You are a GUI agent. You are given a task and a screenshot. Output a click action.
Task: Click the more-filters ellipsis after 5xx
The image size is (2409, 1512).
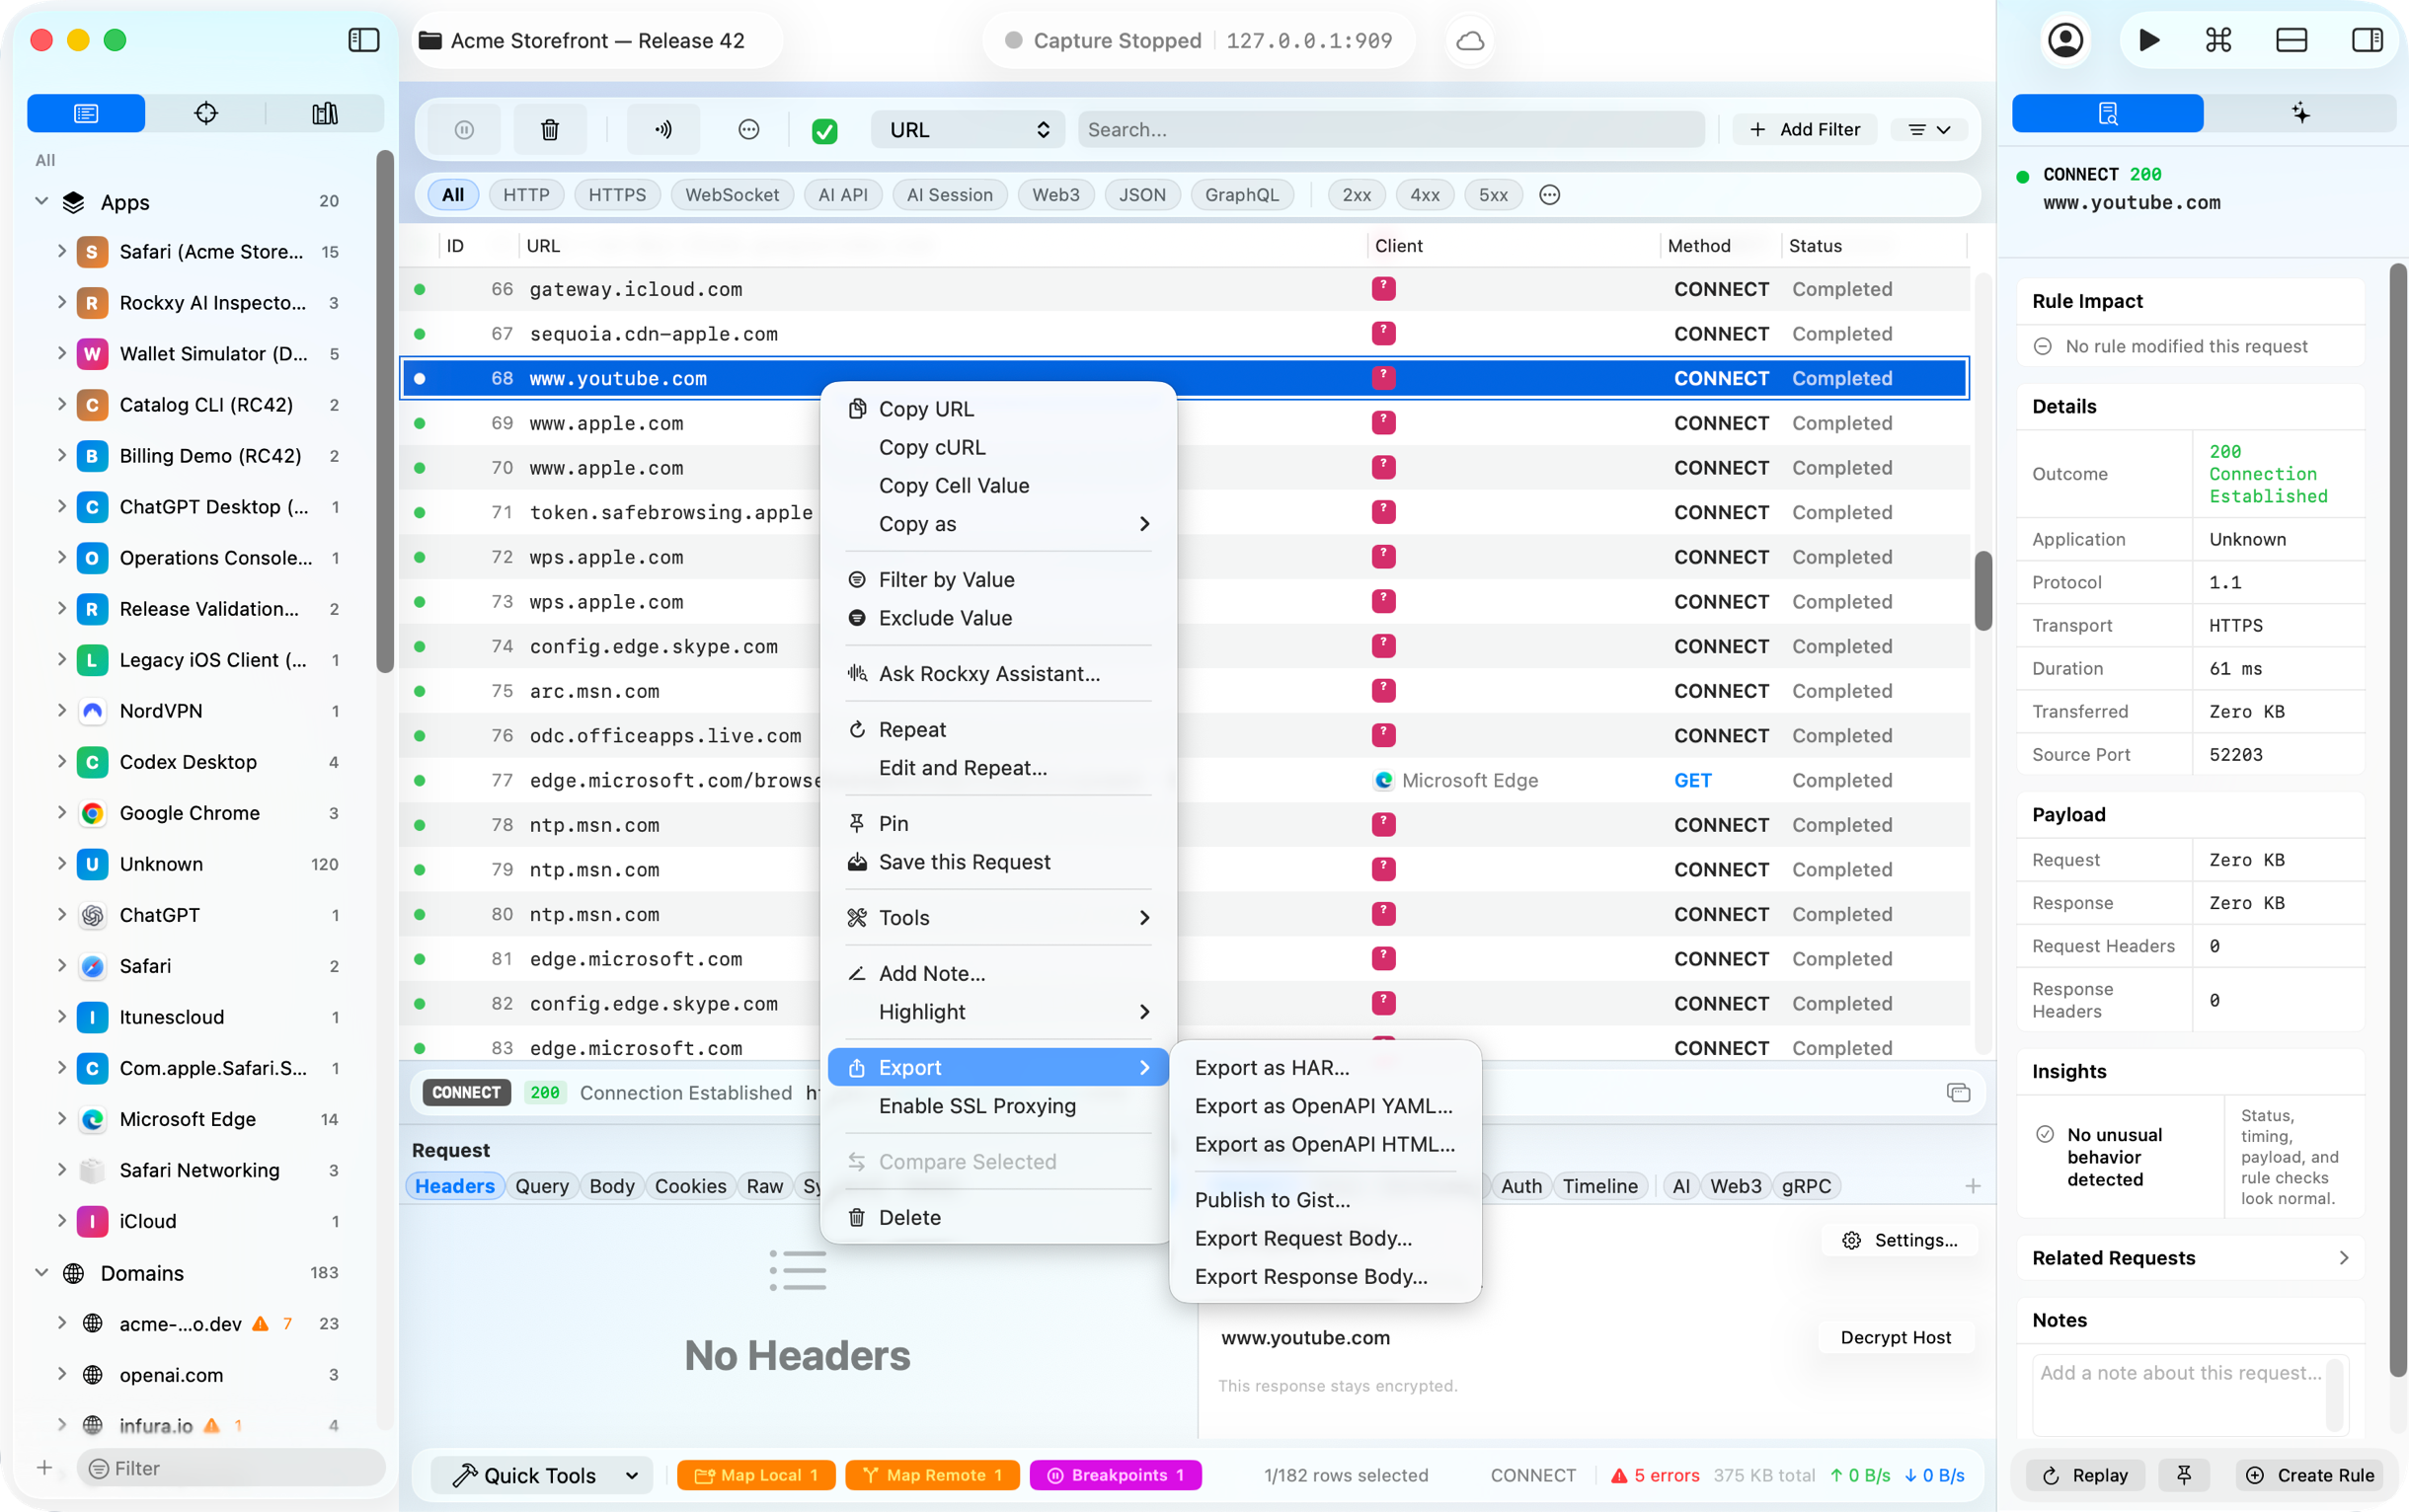[1549, 195]
